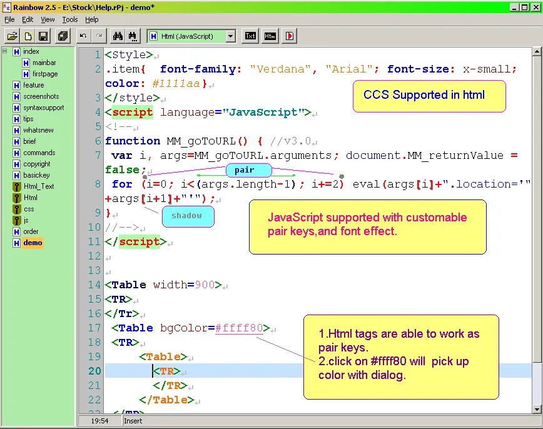
Task: Click the key icon beside Html_Text
Action: (x=16, y=187)
